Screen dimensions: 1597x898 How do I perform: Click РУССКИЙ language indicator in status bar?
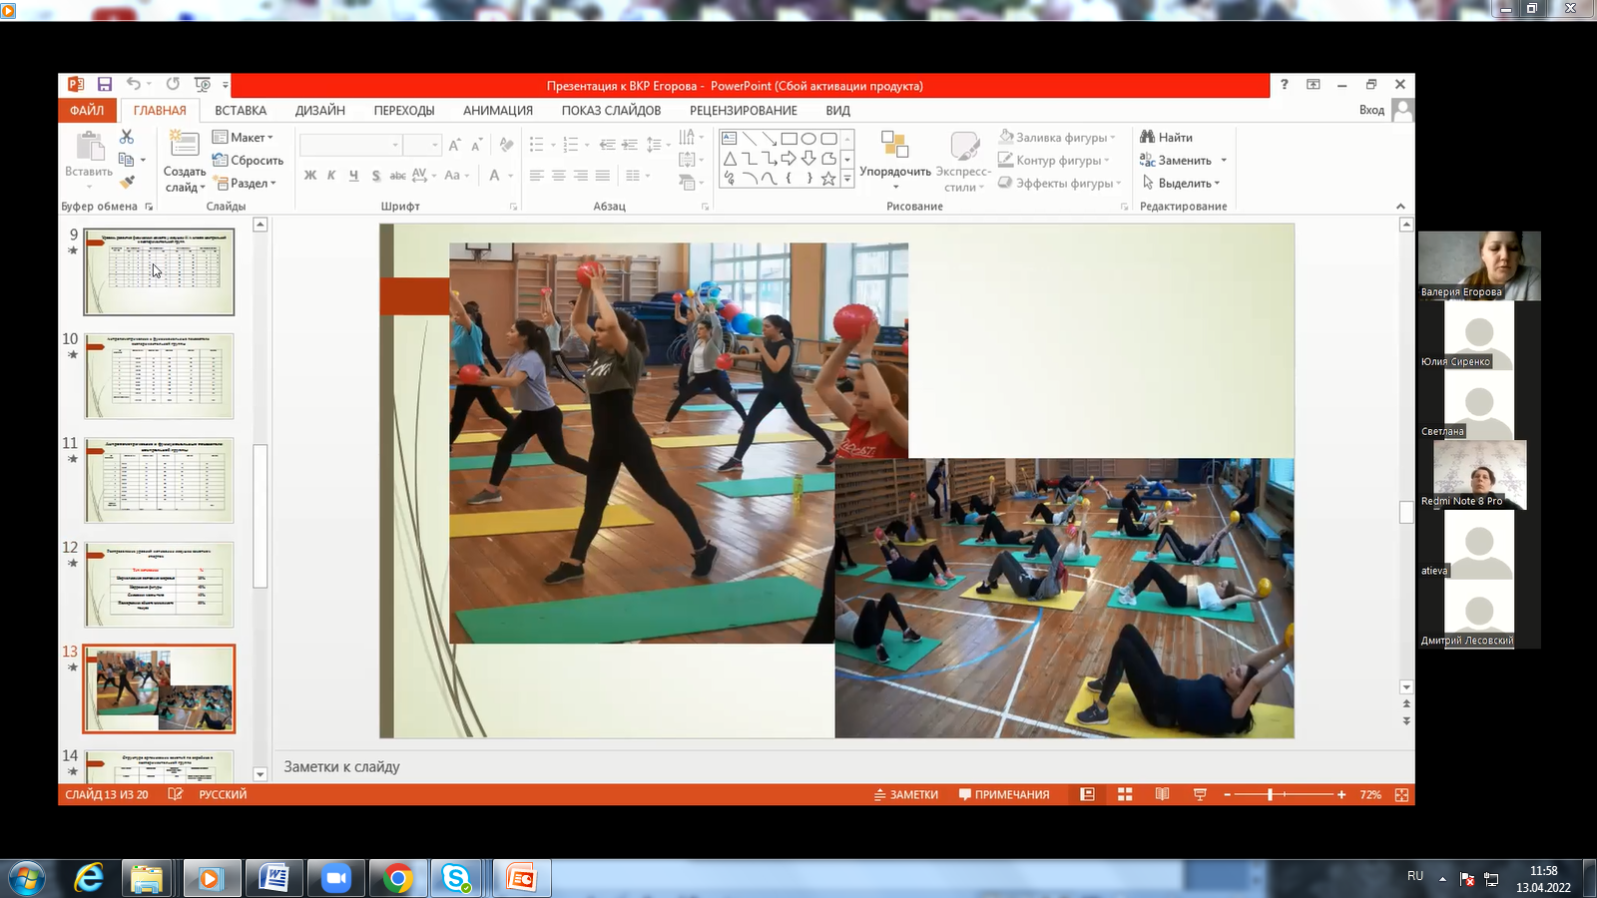[223, 794]
